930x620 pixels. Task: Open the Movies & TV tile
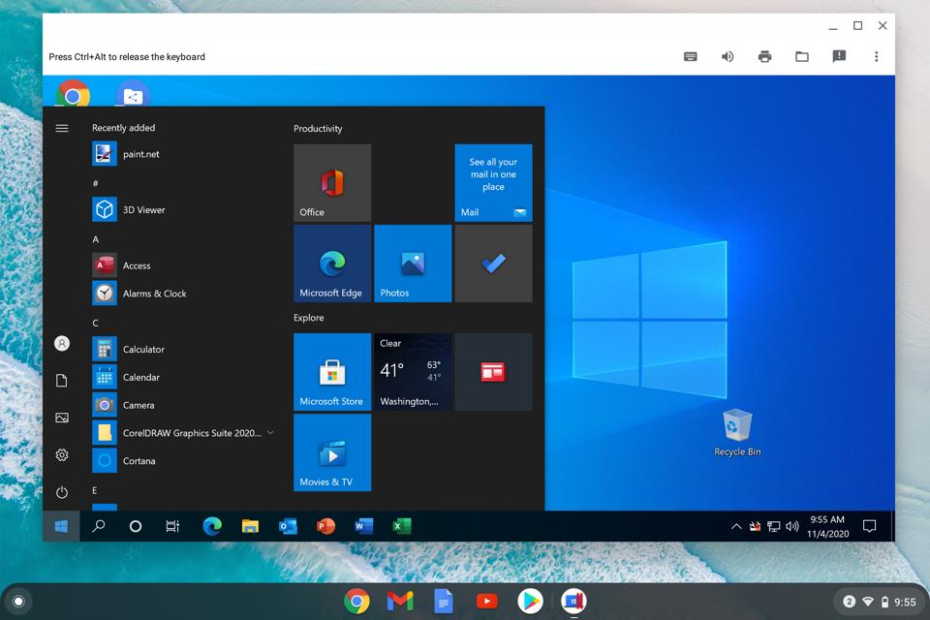(x=332, y=452)
